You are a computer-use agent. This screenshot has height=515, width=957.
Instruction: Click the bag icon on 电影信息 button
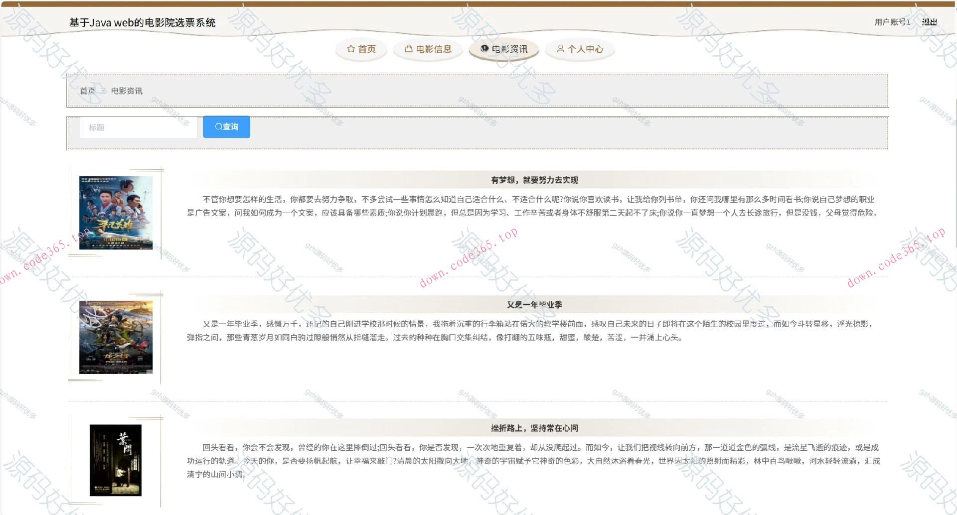pos(408,49)
